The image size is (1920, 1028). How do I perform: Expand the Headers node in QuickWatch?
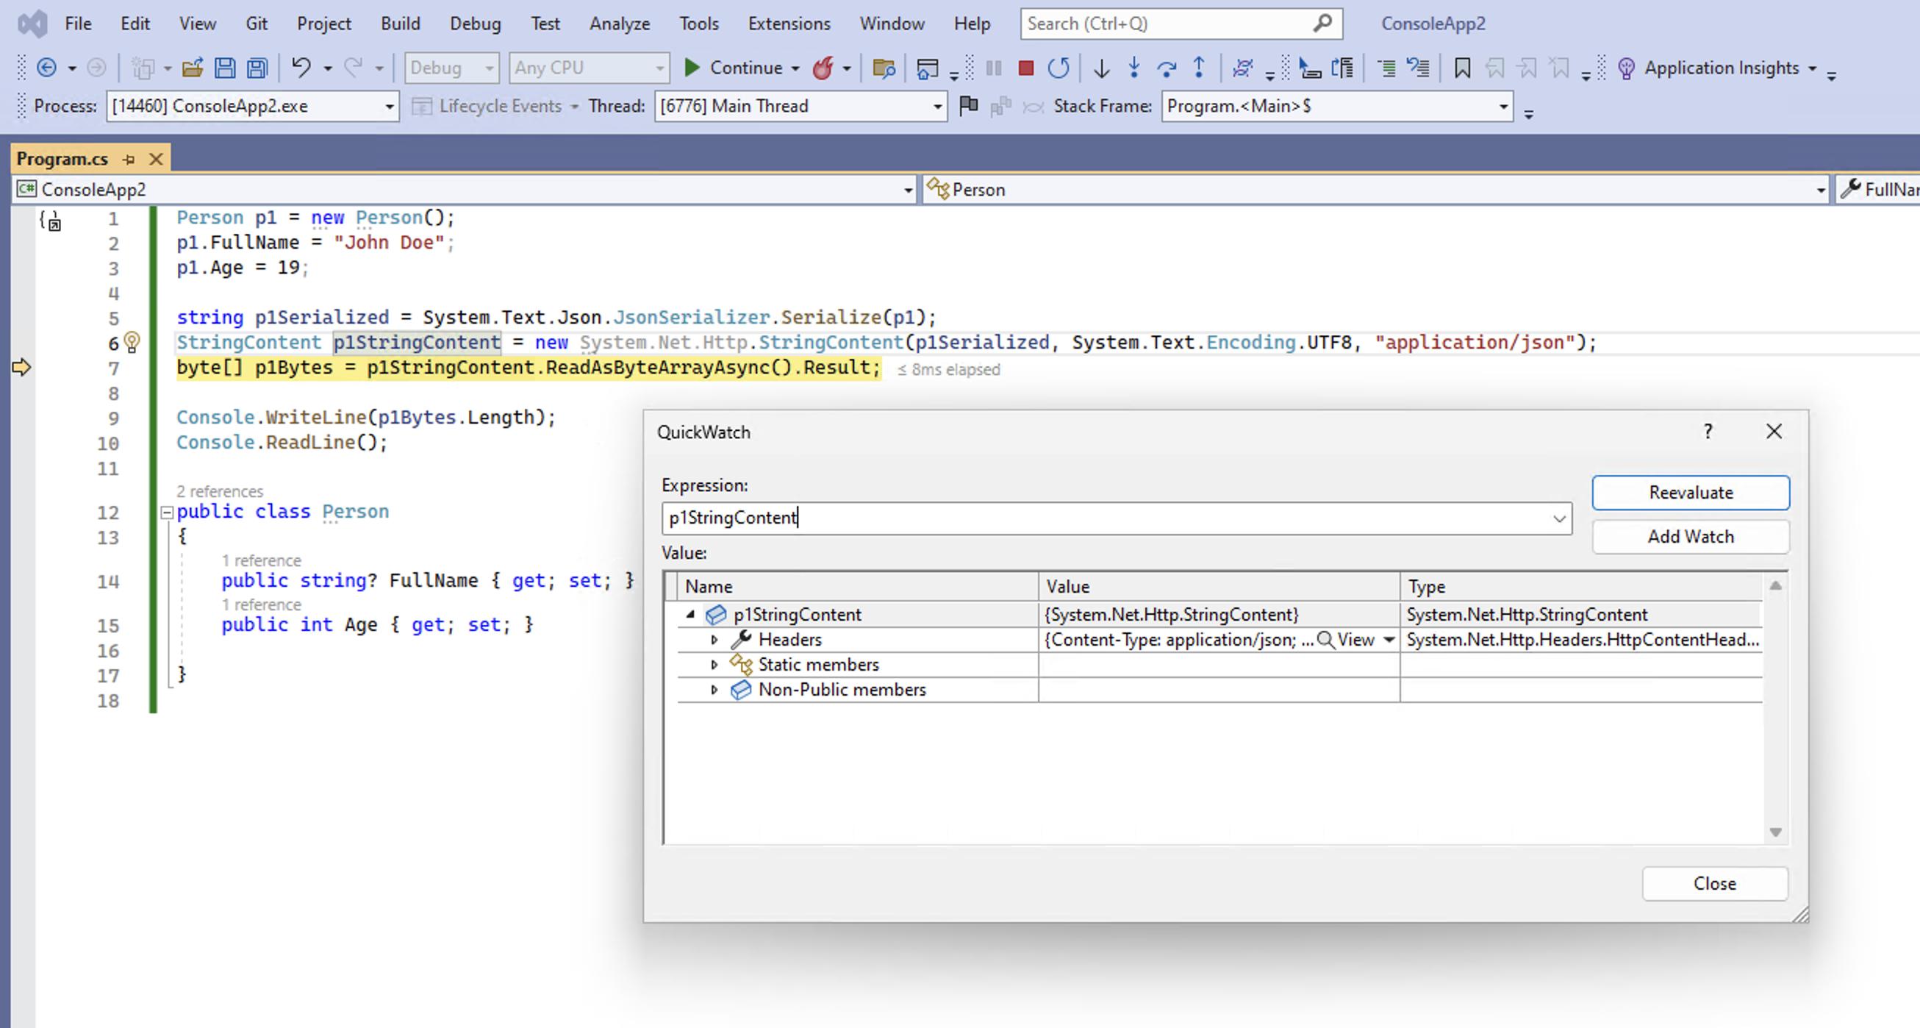[712, 639]
